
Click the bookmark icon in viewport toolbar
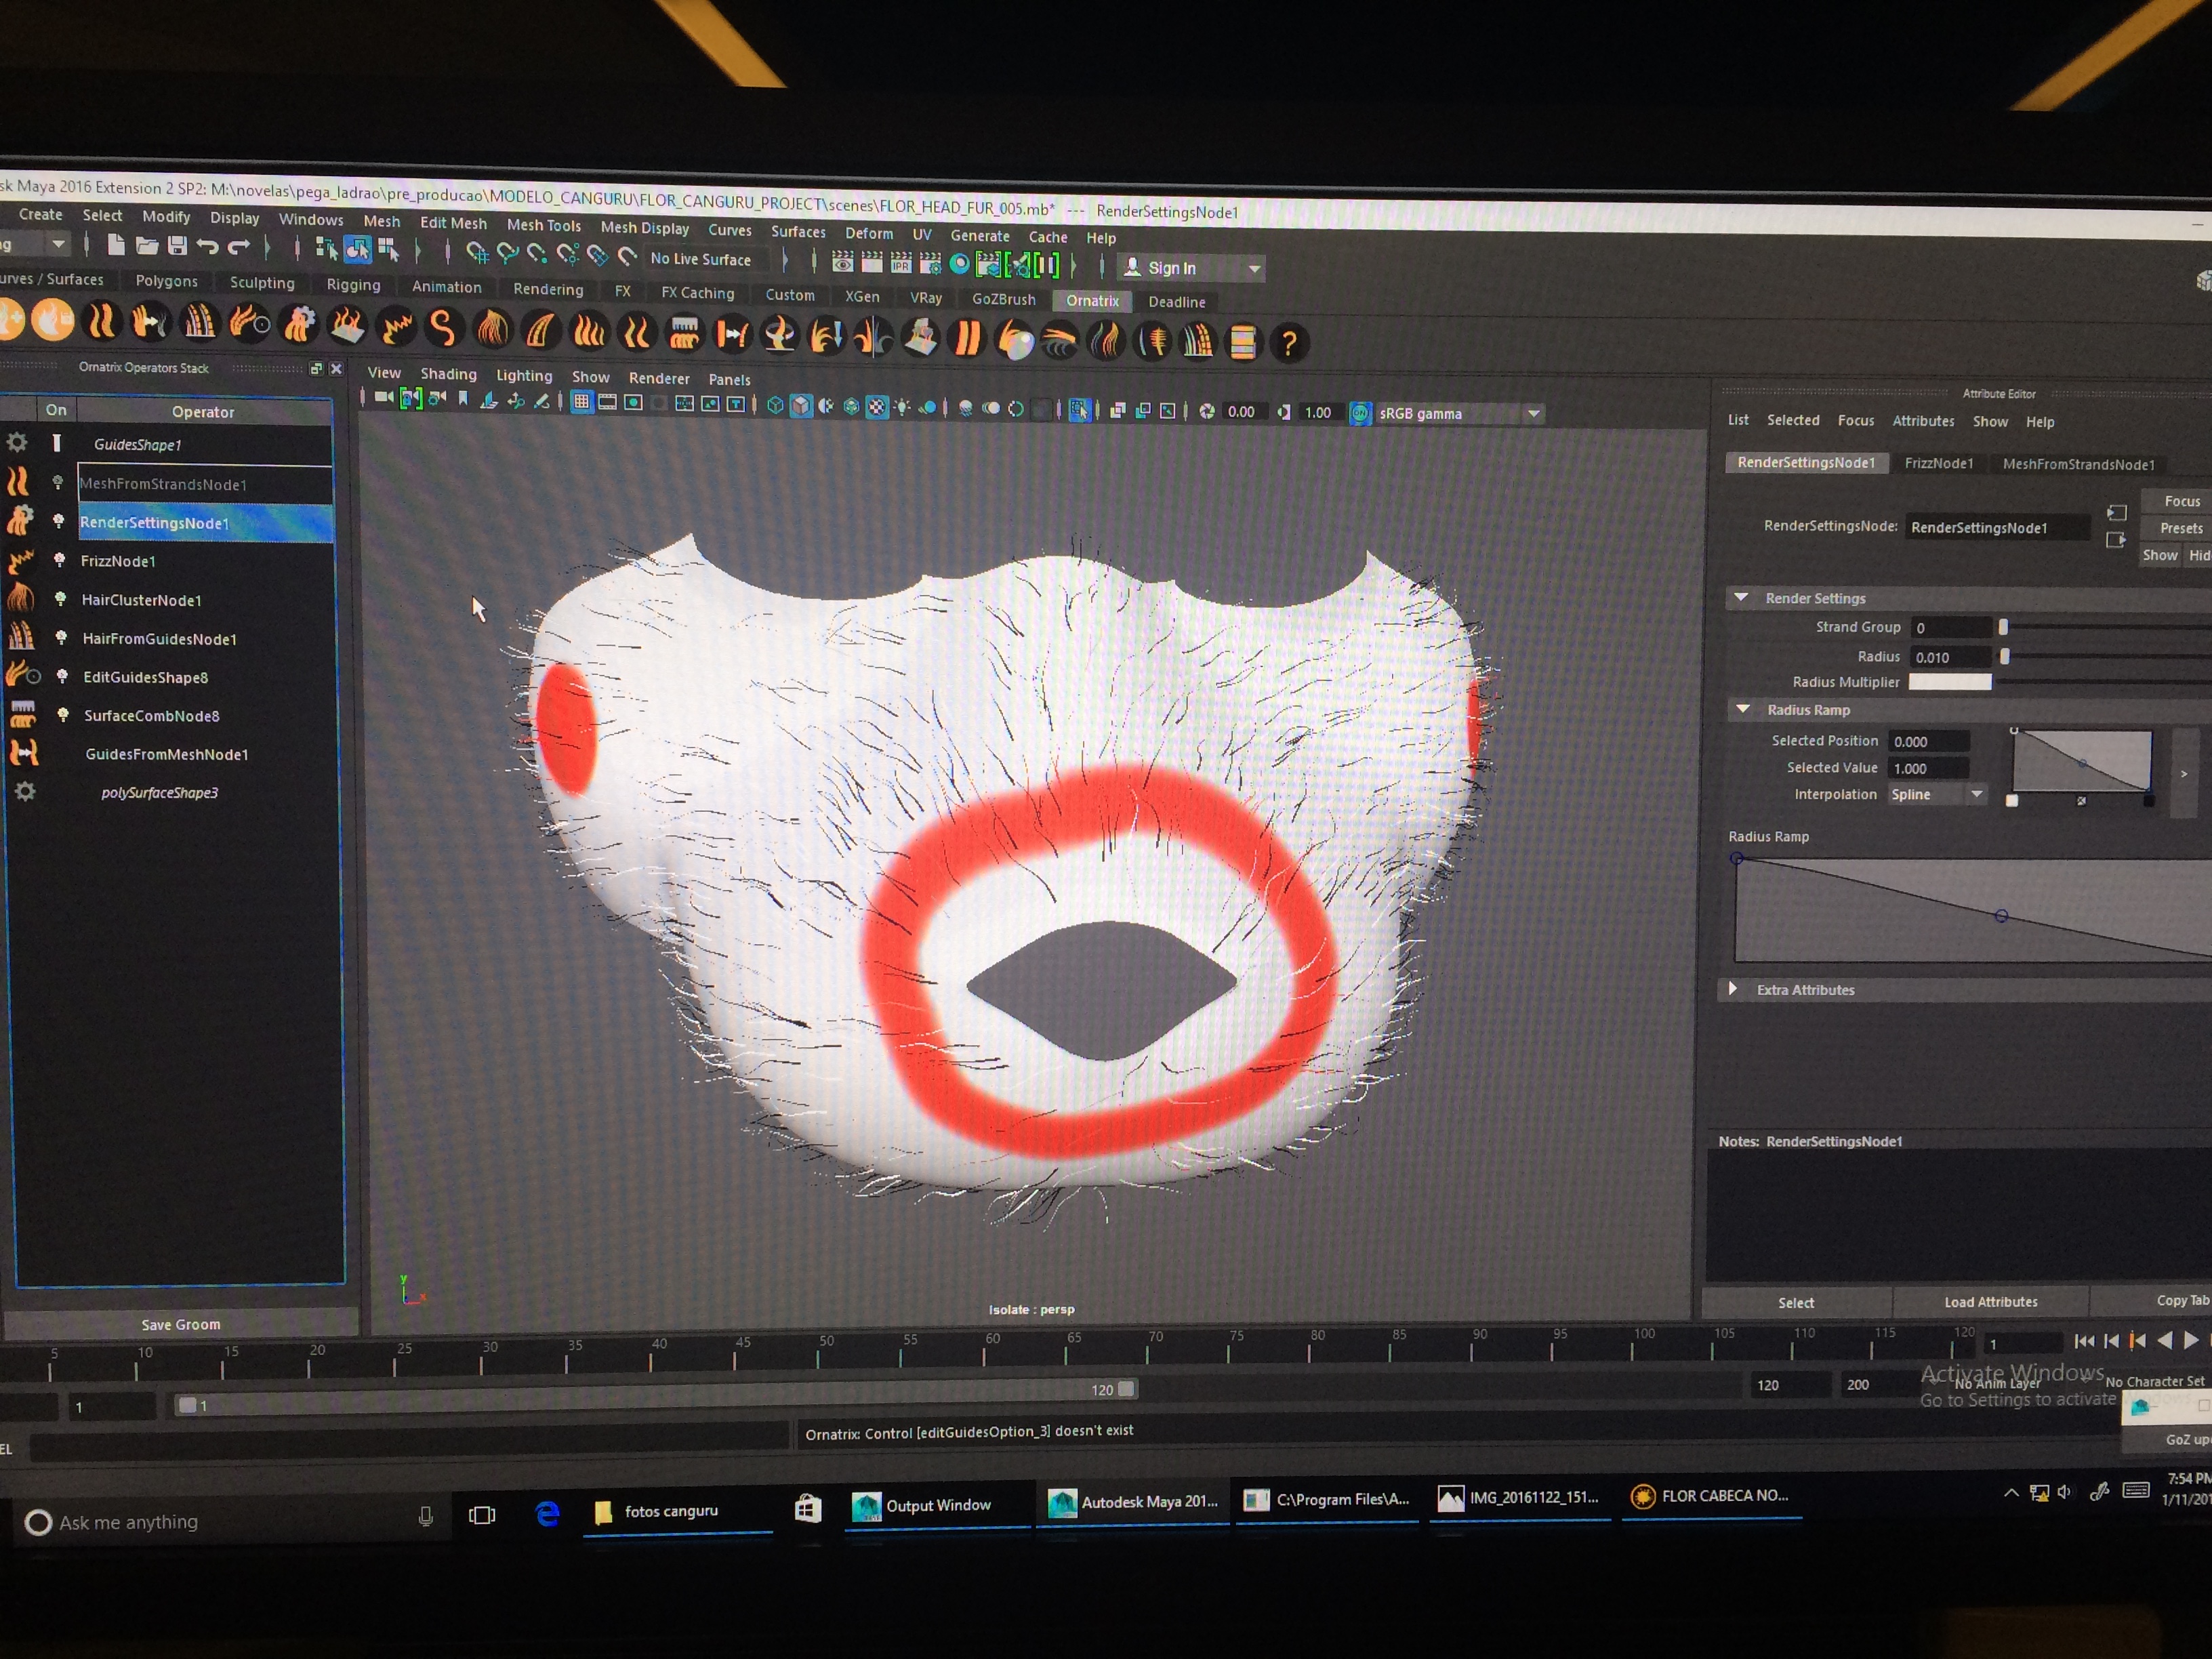(x=463, y=399)
